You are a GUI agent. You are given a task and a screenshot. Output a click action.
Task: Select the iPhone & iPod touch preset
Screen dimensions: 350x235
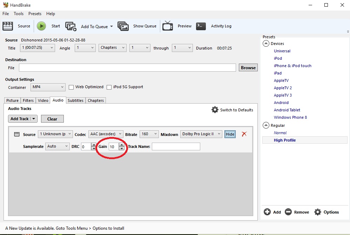[292, 66]
